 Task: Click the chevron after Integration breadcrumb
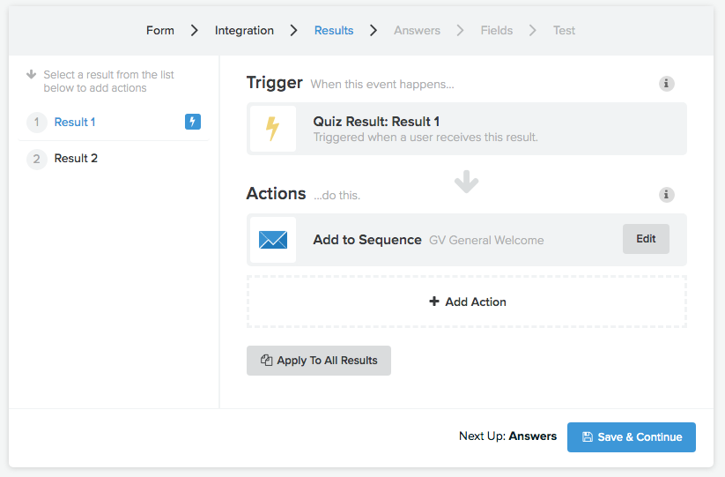click(x=293, y=31)
